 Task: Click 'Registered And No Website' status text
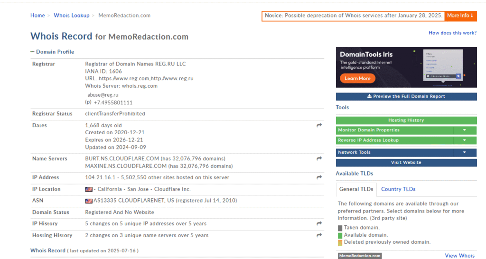120,212
